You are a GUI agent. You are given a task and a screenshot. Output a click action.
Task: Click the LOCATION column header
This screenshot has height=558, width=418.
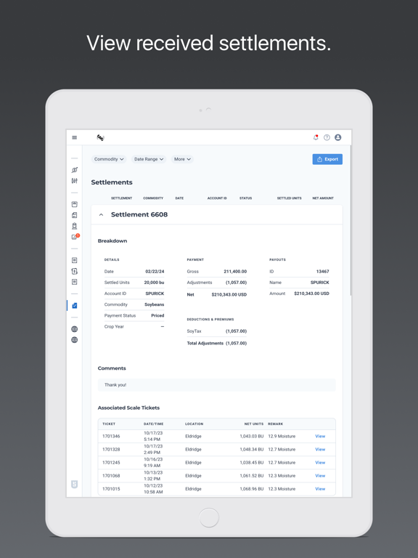pyautogui.click(x=194, y=424)
